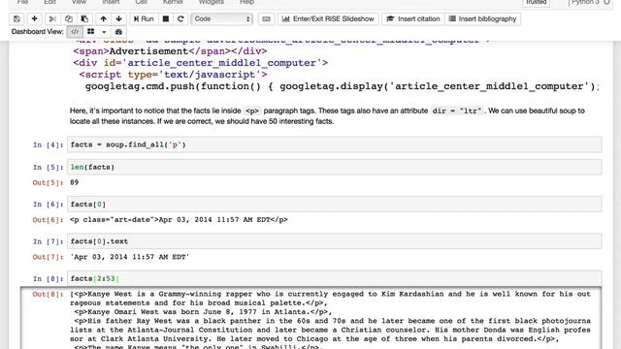Select the In [4] prompt label

(x=48, y=144)
